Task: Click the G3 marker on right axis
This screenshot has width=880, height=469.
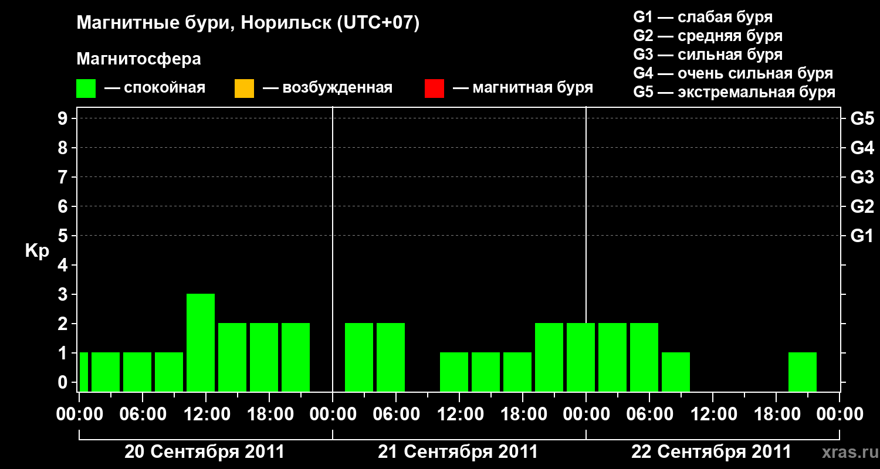Action: 862,178
